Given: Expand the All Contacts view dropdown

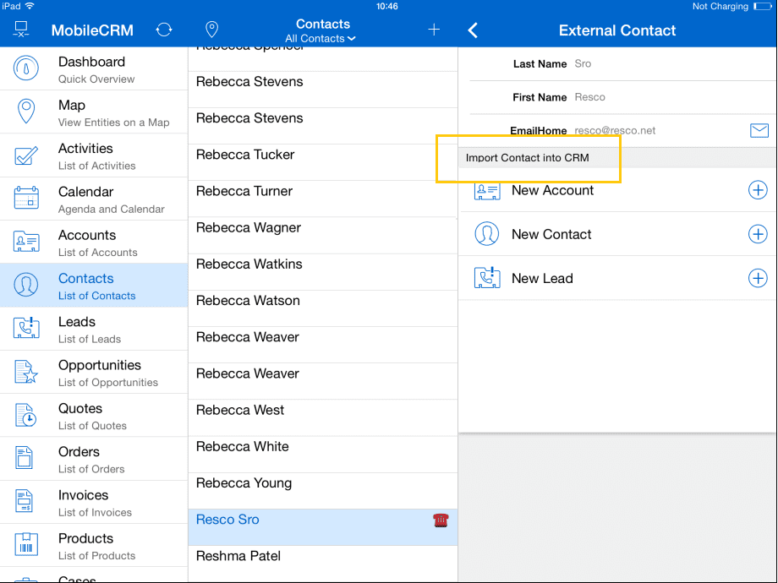Looking at the screenshot, I should [321, 39].
